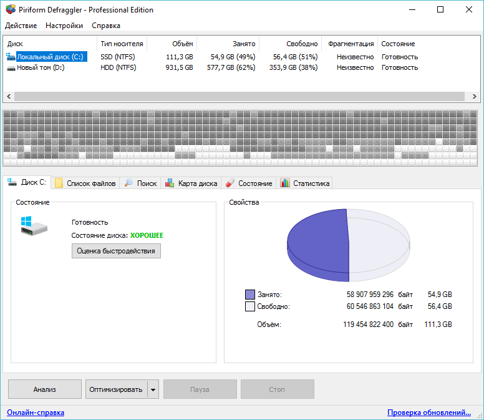Screen dimensions: 484x420
Task: Open the Справка menu
Action: tap(106, 26)
